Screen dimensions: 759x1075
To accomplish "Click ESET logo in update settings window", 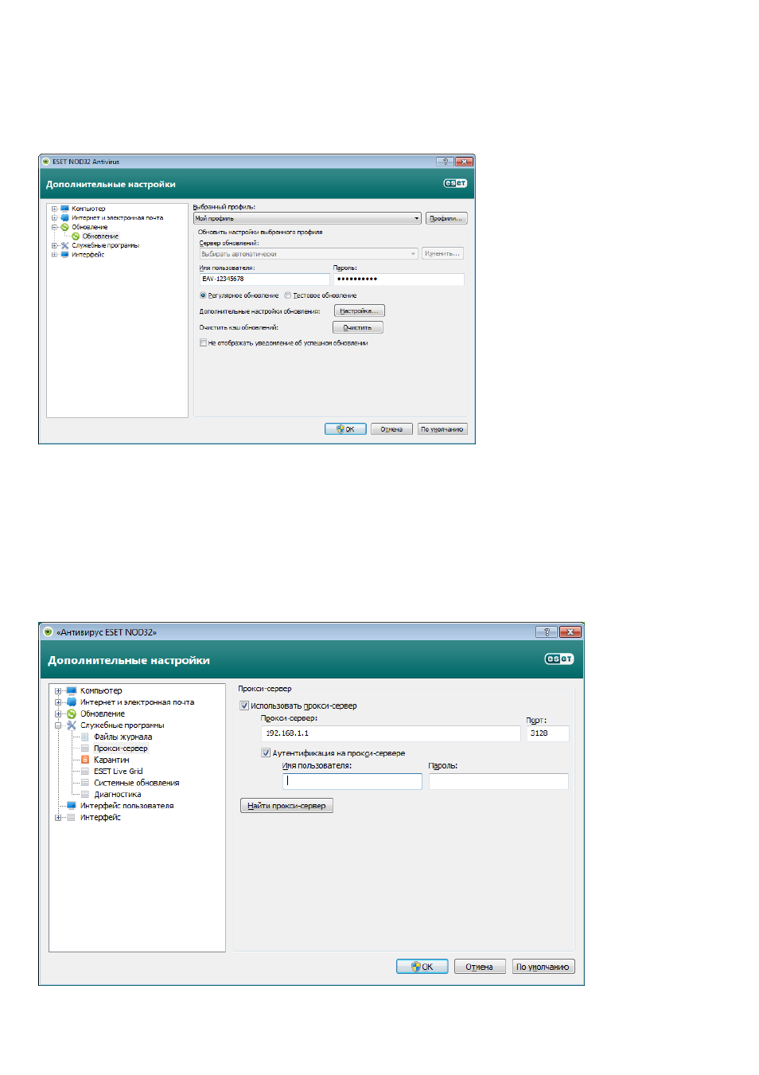I will click(x=455, y=183).
